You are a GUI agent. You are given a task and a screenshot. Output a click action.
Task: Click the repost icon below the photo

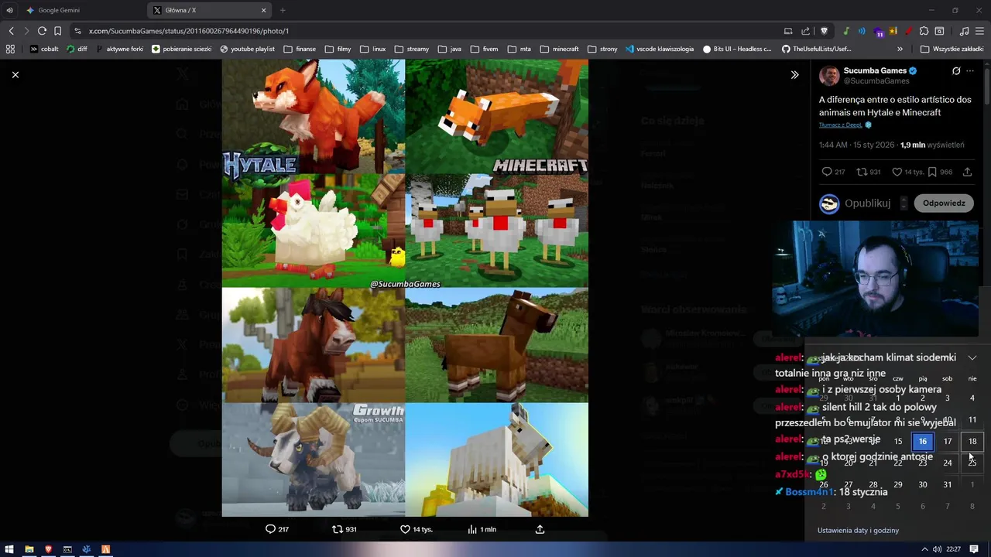pos(337,529)
